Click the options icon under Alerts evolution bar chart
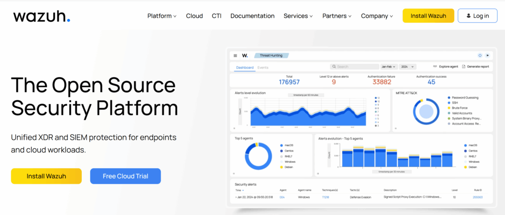 pyautogui.click(x=318, y=173)
